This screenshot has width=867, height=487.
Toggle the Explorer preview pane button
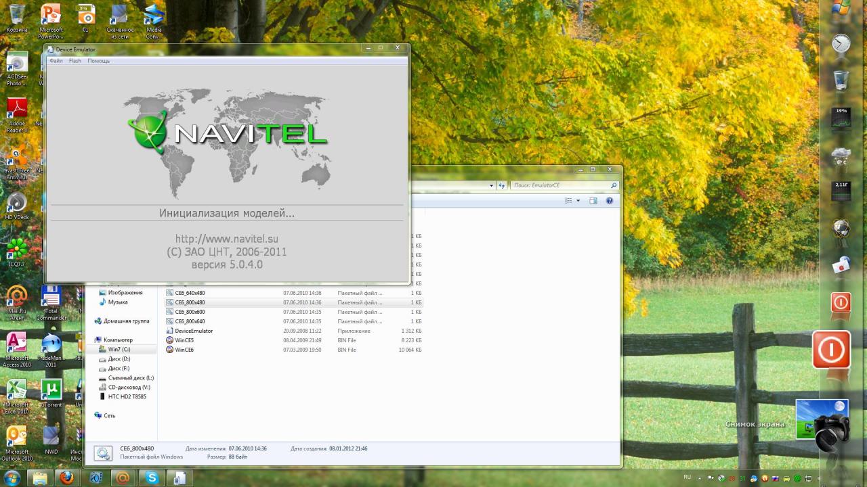click(x=593, y=201)
